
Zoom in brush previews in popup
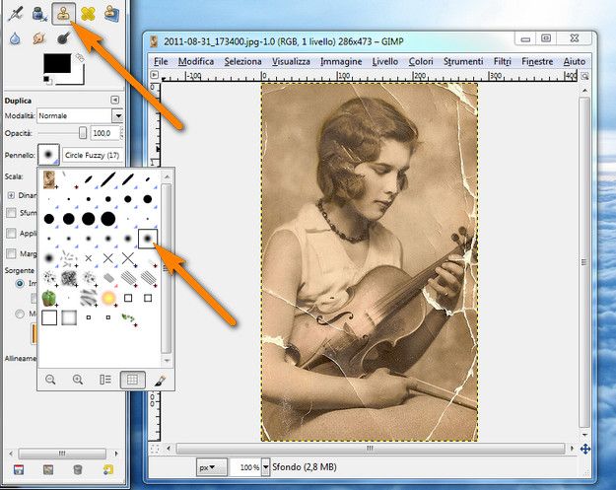tap(78, 380)
